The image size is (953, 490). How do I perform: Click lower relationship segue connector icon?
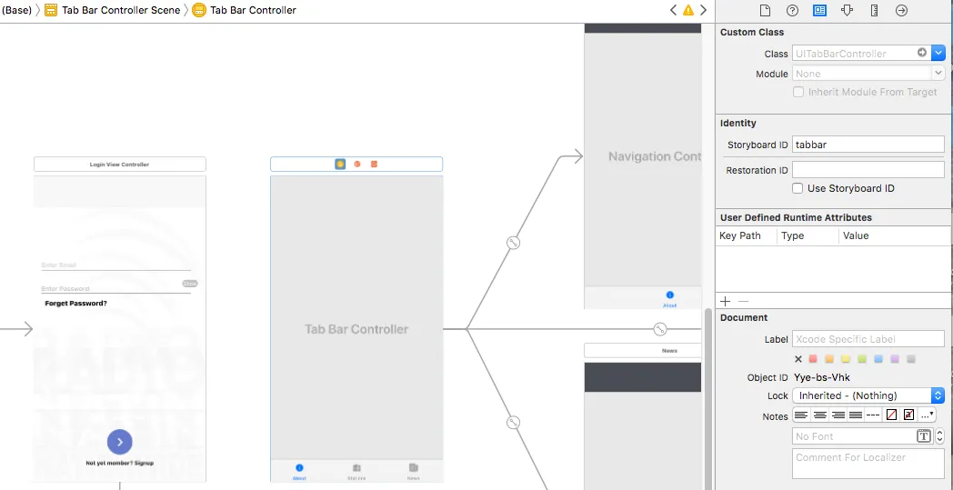[x=514, y=422]
